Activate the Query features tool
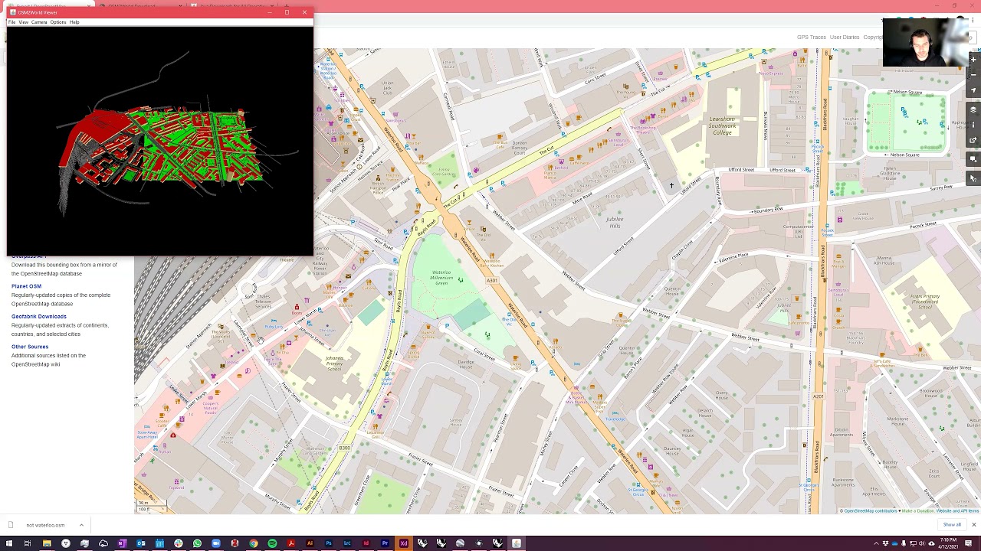981x551 pixels. (x=973, y=178)
